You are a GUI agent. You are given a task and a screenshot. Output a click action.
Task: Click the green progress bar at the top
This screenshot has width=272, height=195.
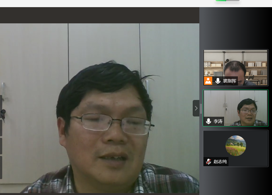[228, 1]
